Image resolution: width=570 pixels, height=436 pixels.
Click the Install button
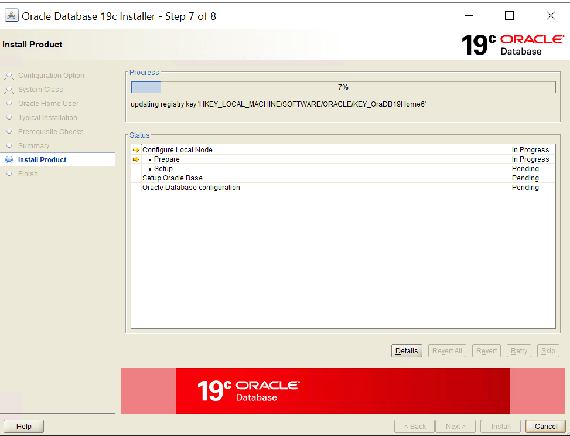(500, 426)
